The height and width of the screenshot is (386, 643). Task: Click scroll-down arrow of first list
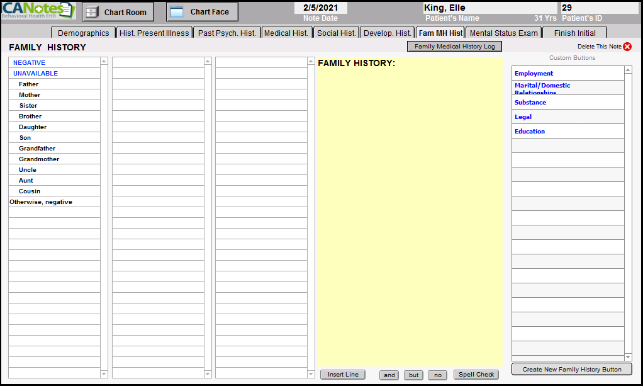coord(104,373)
